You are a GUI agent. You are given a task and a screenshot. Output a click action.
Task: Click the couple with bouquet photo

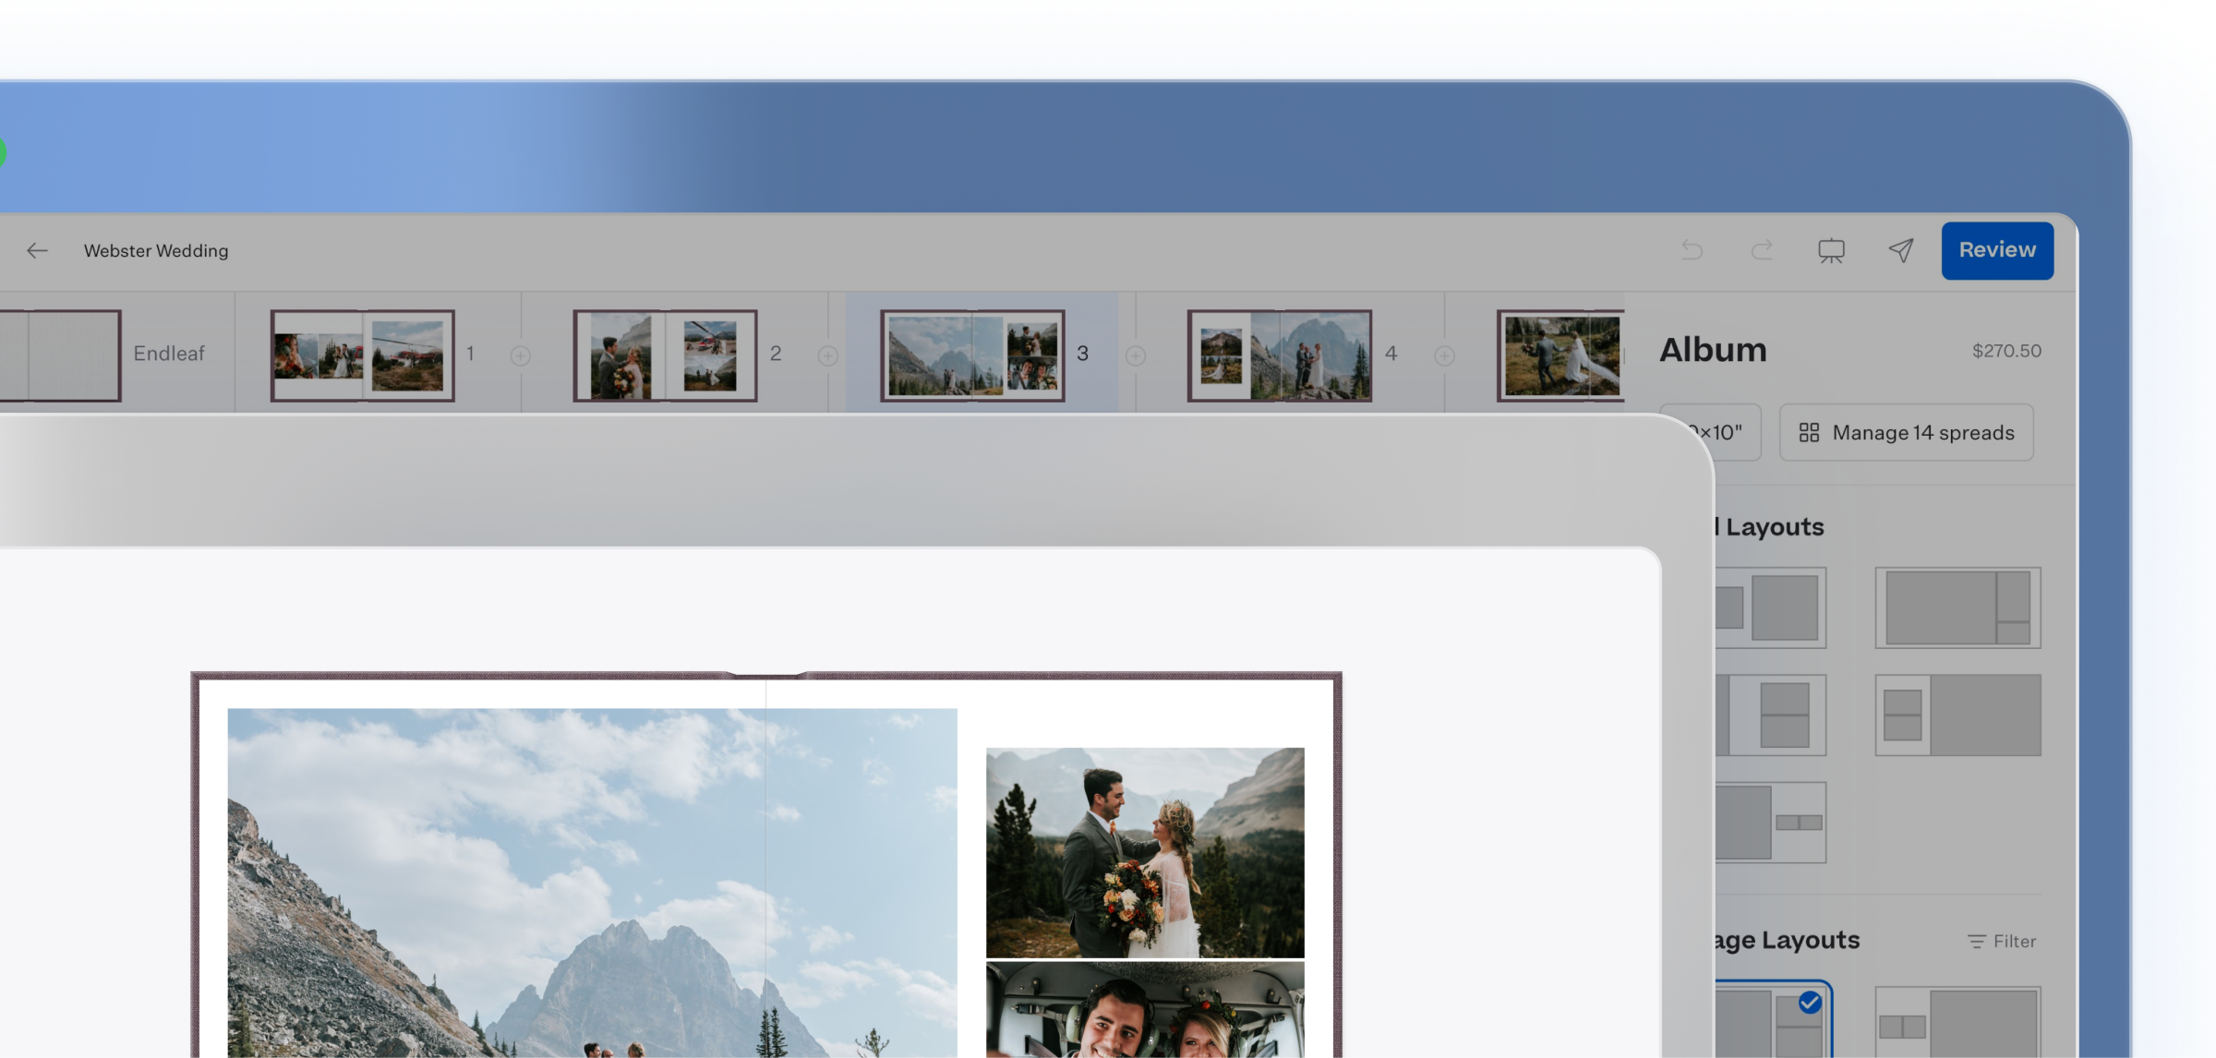tap(1145, 852)
